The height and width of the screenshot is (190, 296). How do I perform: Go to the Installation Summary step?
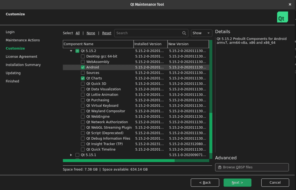pyautogui.click(x=23, y=65)
